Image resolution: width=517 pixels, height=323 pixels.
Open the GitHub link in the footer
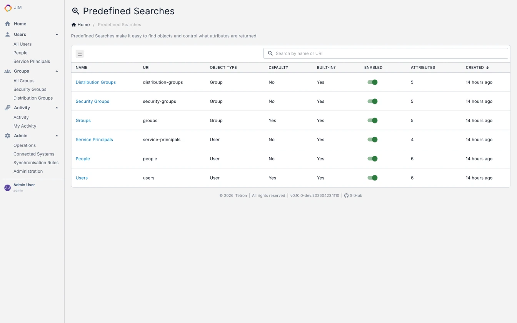pyautogui.click(x=353, y=195)
